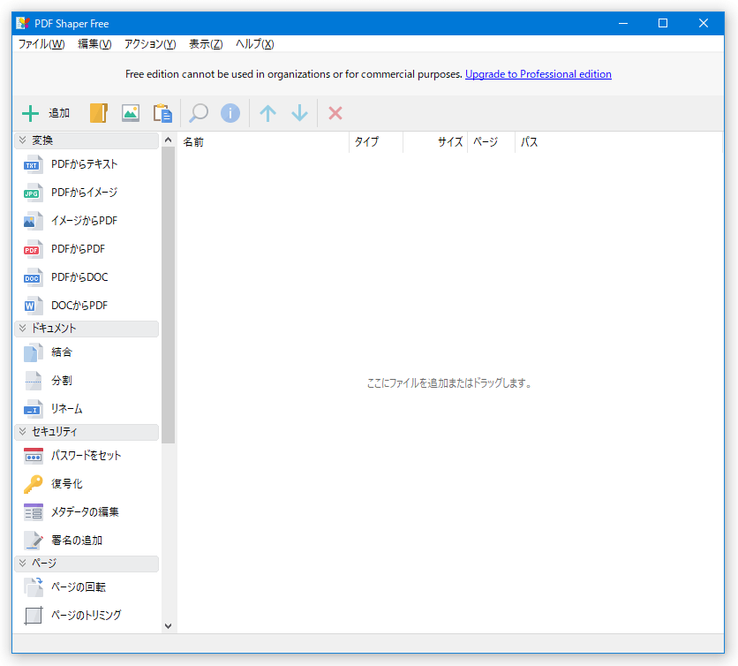738x666 pixels.
Task: Click the 分割 split icon
Action: pyautogui.click(x=33, y=381)
